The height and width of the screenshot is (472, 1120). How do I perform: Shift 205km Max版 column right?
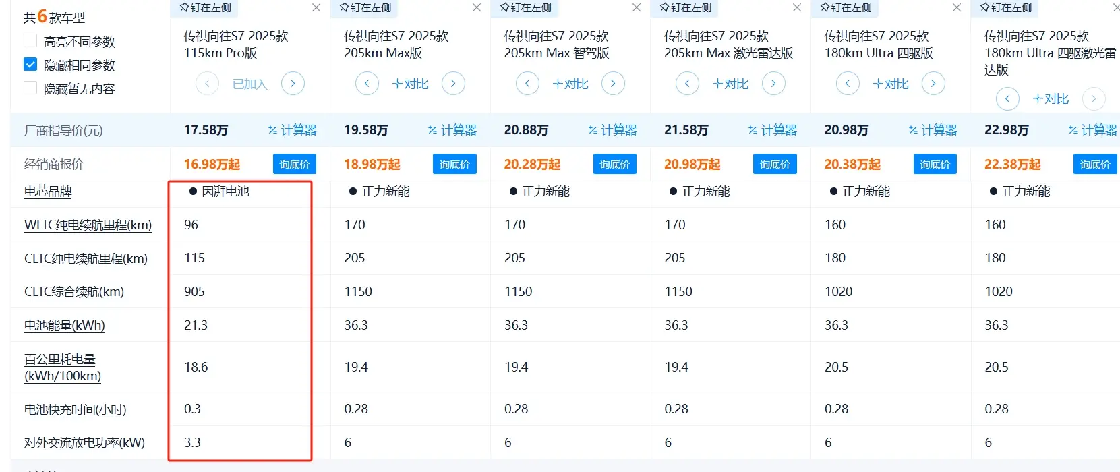[453, 84]
